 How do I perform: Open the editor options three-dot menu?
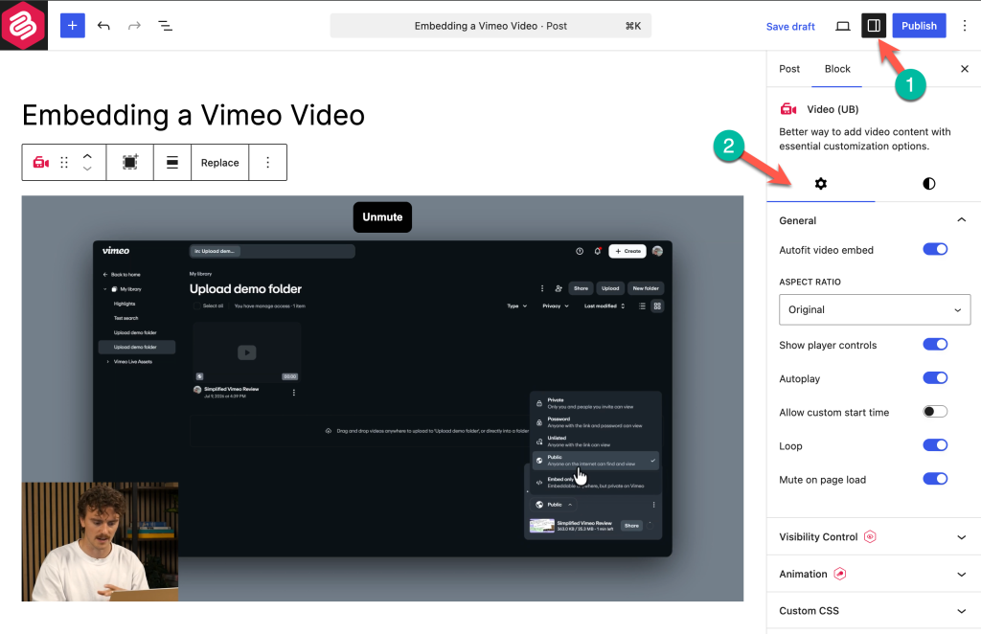964,26
